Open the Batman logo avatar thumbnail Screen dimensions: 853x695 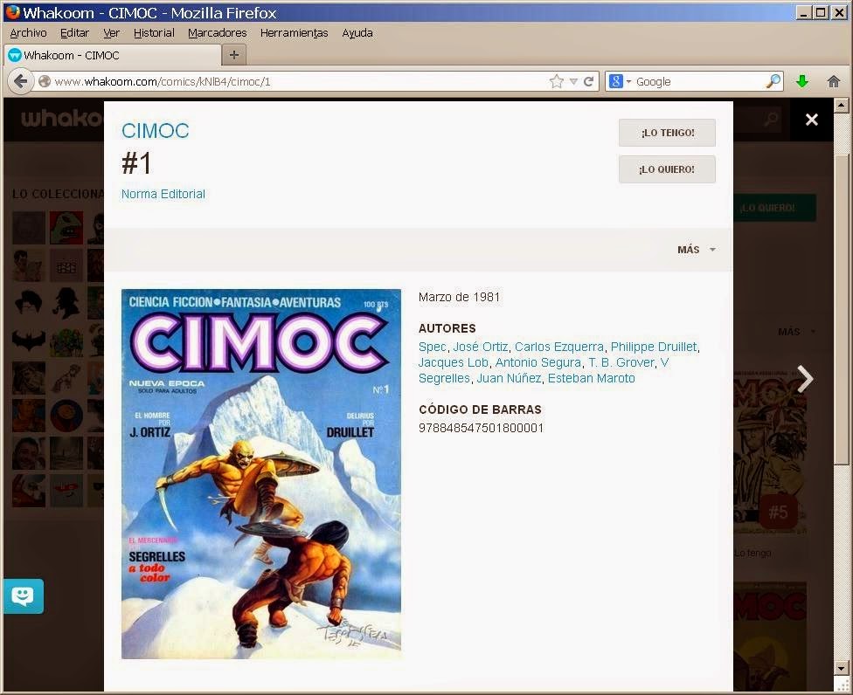tap(29, 341)
